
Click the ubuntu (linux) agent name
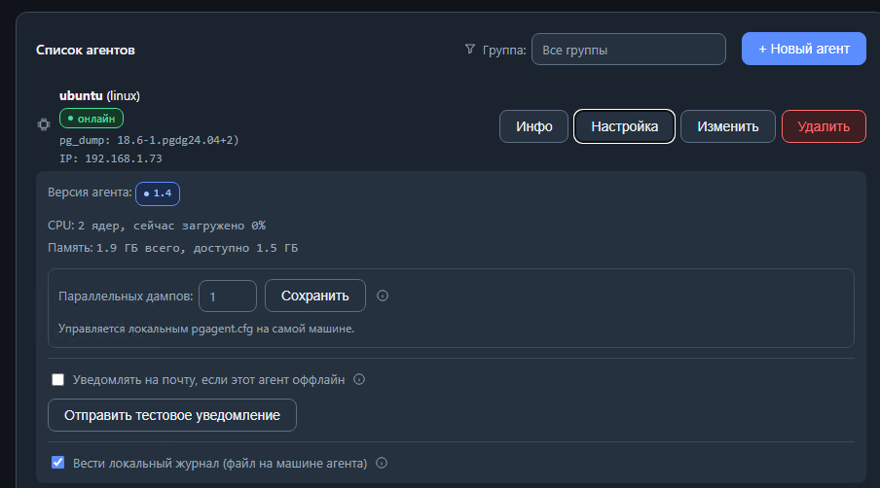click(x=100, y=96)
